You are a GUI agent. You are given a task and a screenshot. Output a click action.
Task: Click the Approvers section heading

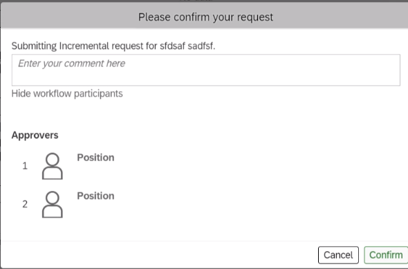(35, 136)
